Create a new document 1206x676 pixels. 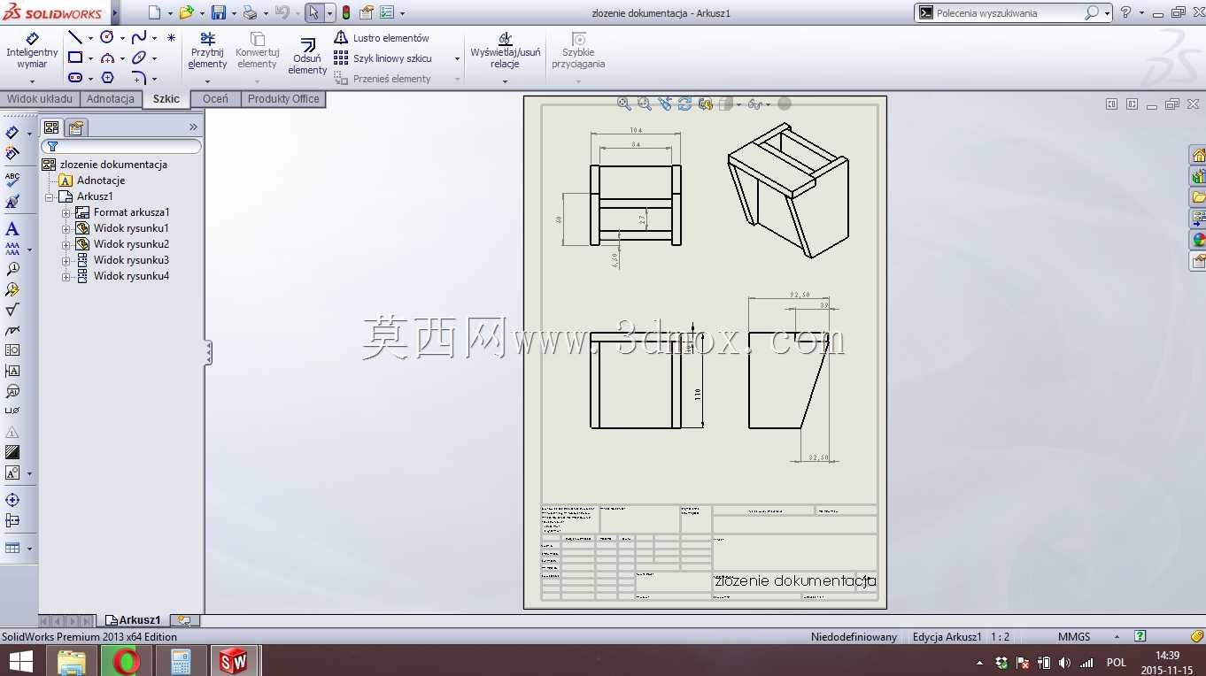[x=155, y=12]
